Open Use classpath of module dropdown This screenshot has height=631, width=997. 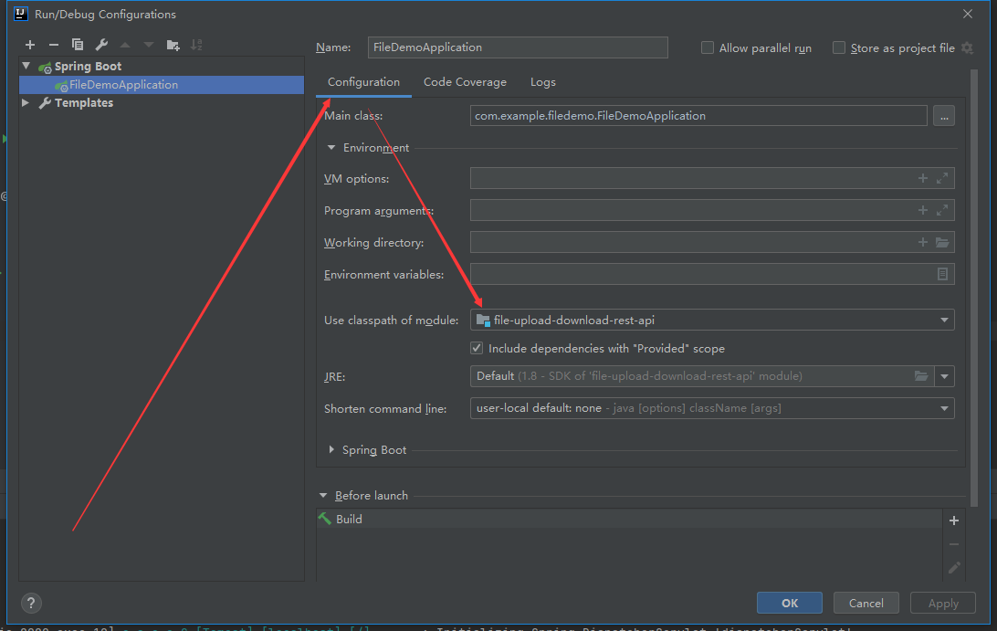click(x=712, y=320)
